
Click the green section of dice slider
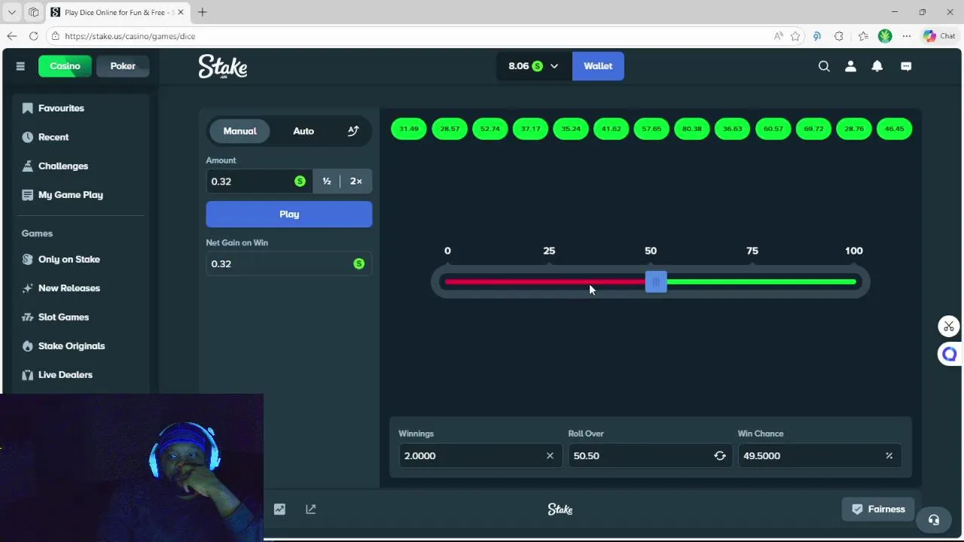click(x=761, y=282)
